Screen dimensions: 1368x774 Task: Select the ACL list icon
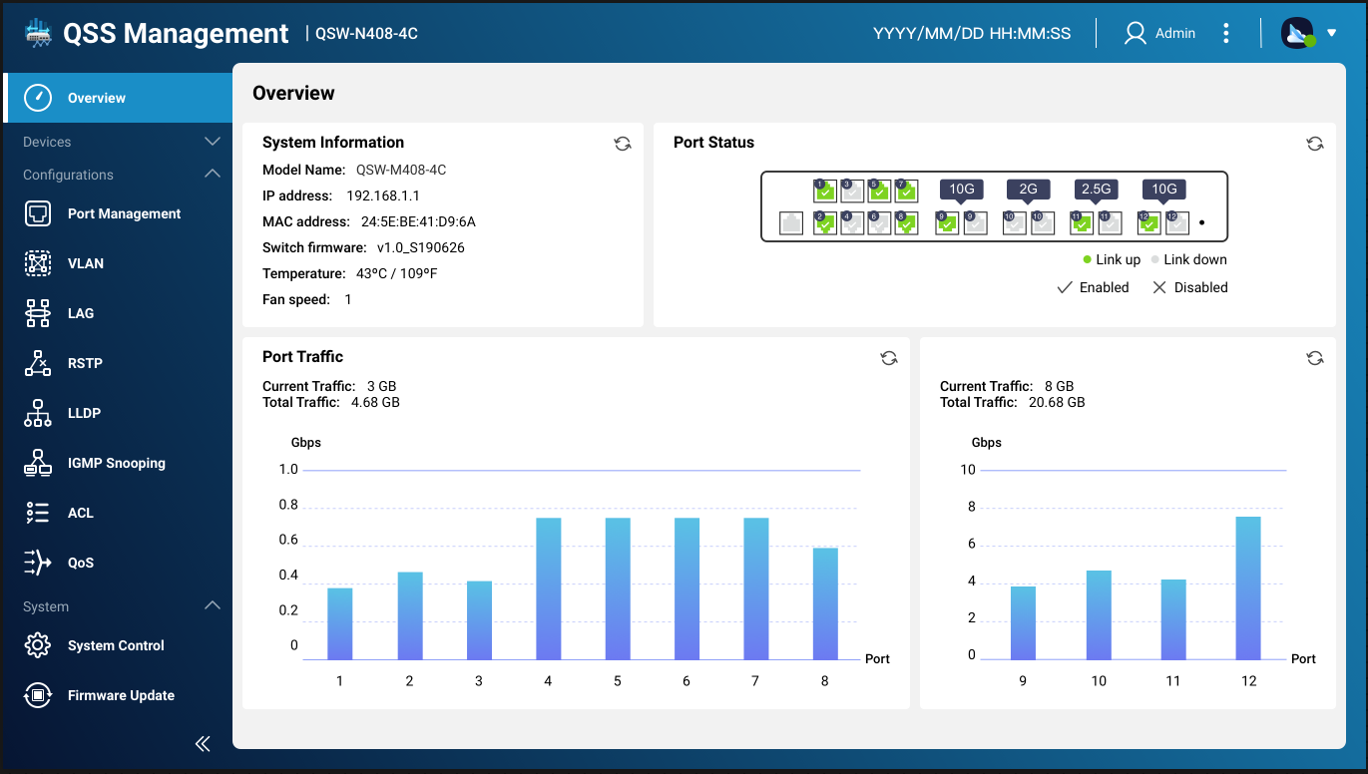(37, 513)
